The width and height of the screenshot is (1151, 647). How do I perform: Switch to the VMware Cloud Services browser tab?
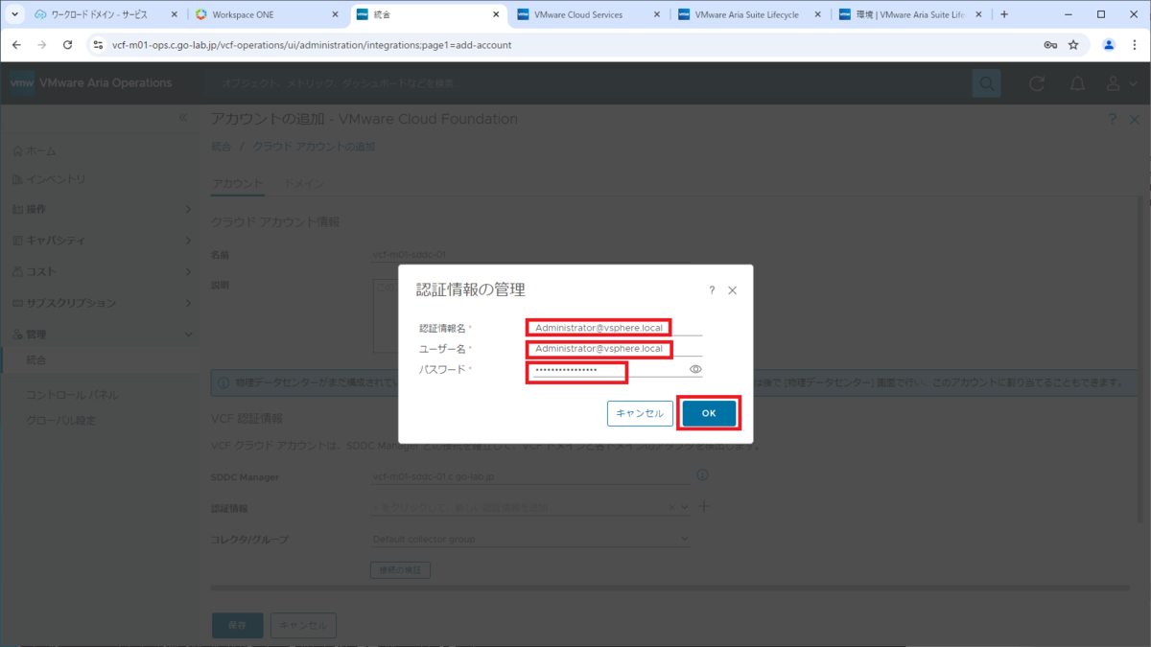coord(587,14)
